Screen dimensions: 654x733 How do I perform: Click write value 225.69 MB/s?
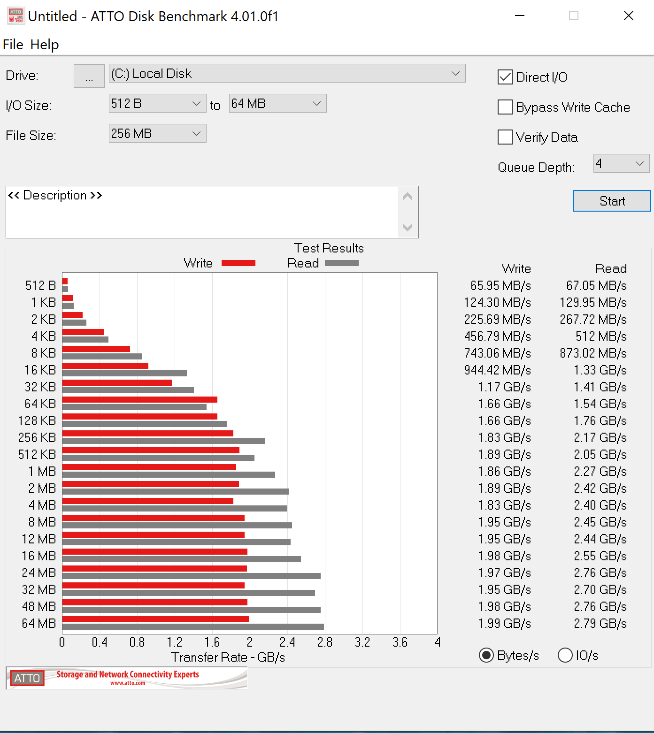pyautogui.click(x=498, y=320)
